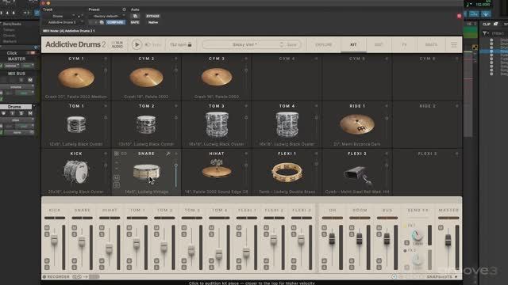Open the snare edit wrench icon
The height and width of the screenshot is (285, 508).
point(168,154)
